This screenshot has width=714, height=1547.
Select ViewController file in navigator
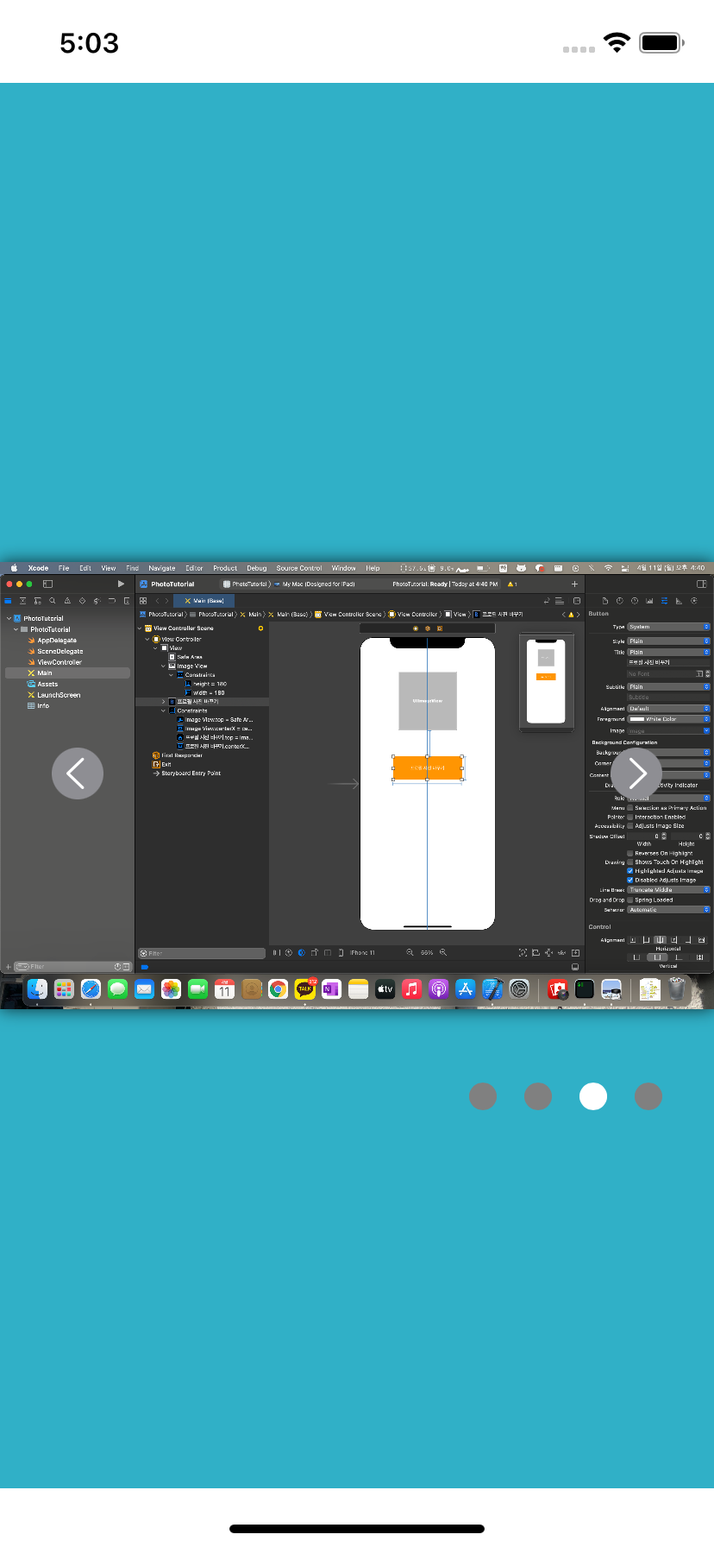(60, 662)
